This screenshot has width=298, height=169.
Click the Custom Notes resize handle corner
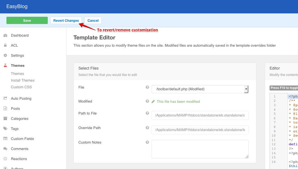click(x=247, y=157)
